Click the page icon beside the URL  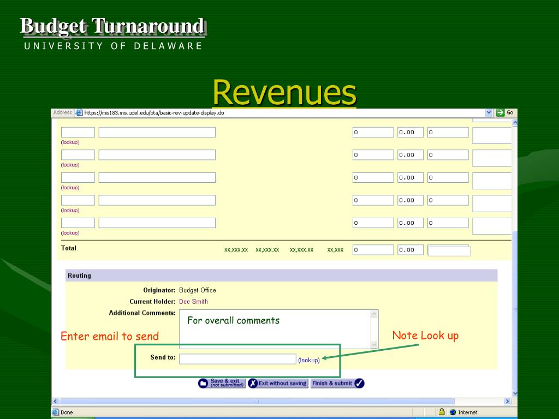coord(79,112)
